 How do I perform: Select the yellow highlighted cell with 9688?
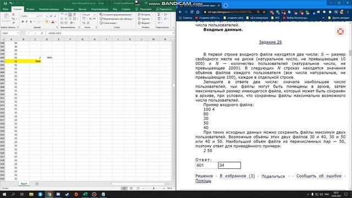(35, 61)
